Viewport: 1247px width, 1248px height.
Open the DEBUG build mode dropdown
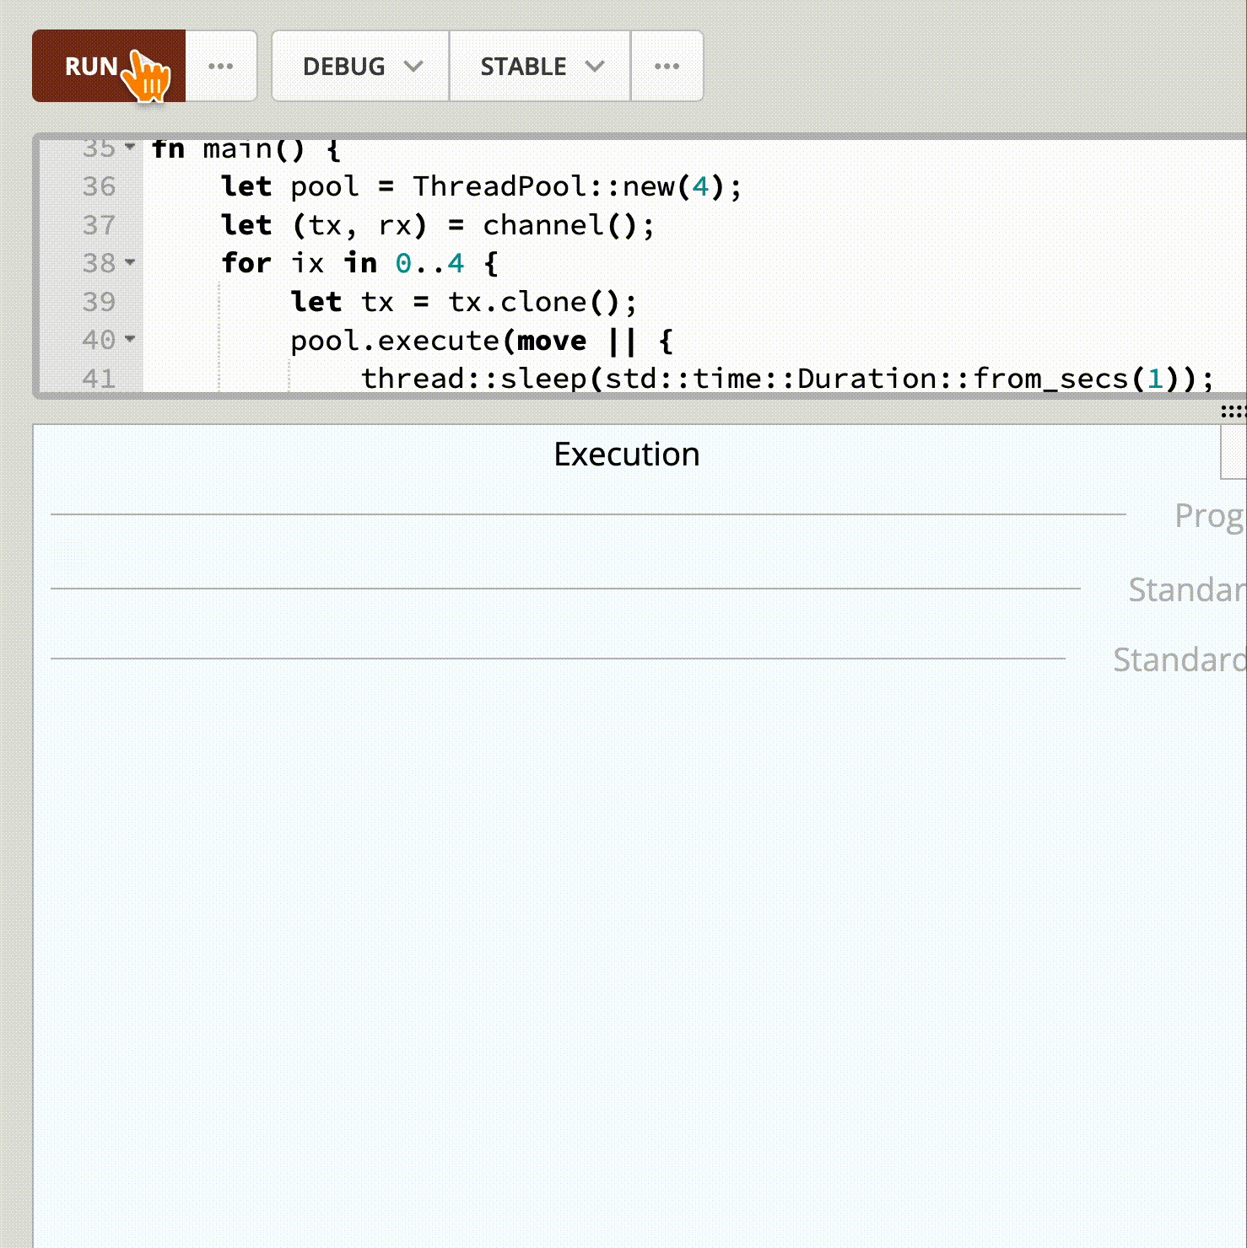coord(359,66)
